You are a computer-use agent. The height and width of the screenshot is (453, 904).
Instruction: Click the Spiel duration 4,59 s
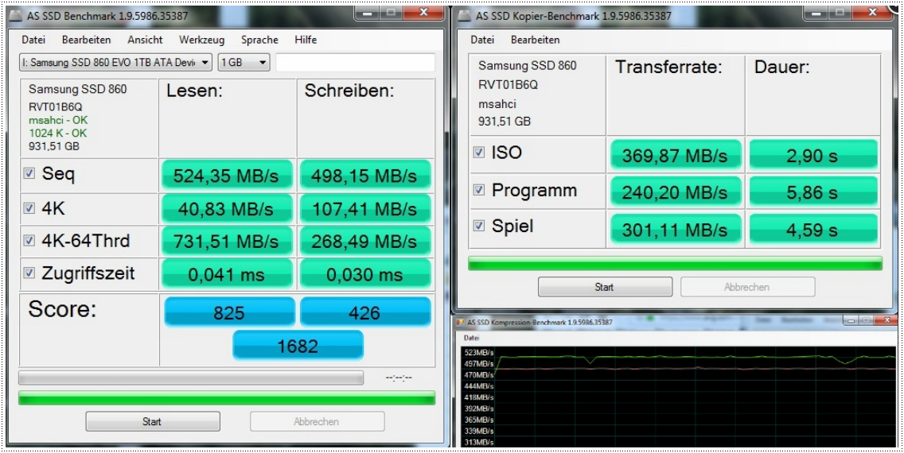[x=813, y=229]
